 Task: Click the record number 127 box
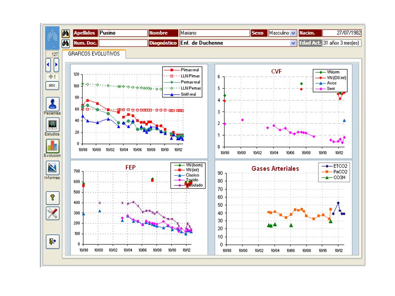pos(52,54)
